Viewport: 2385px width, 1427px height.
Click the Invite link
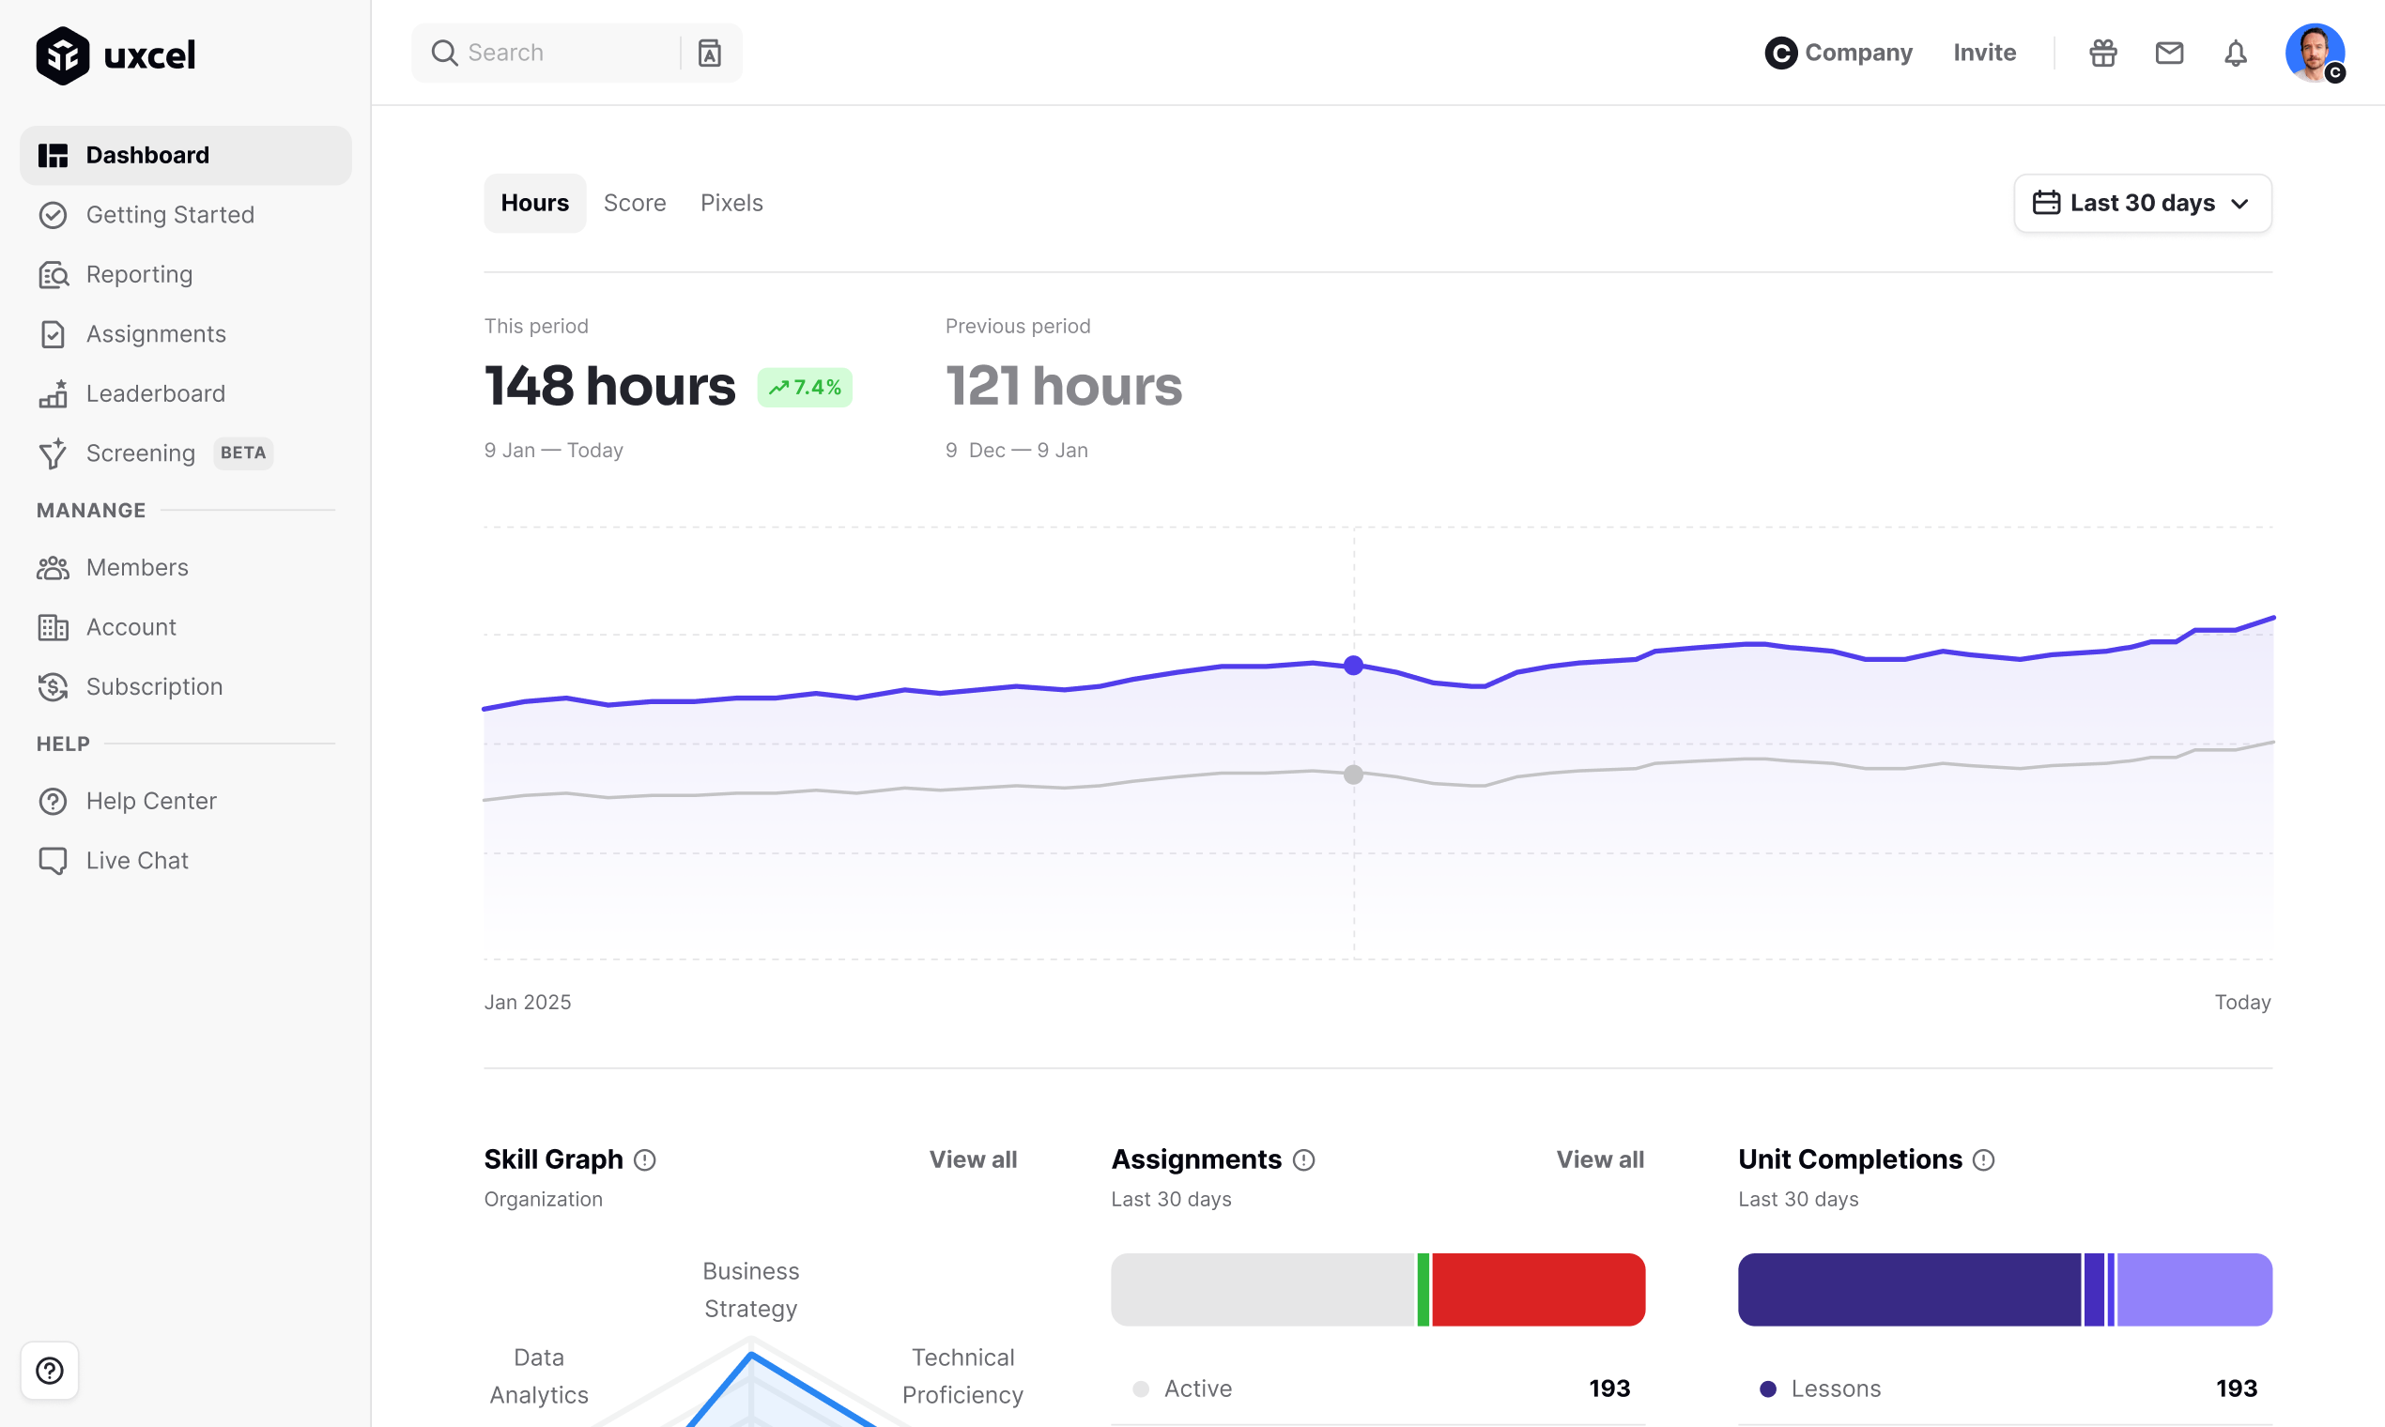tap(1984, 53)
